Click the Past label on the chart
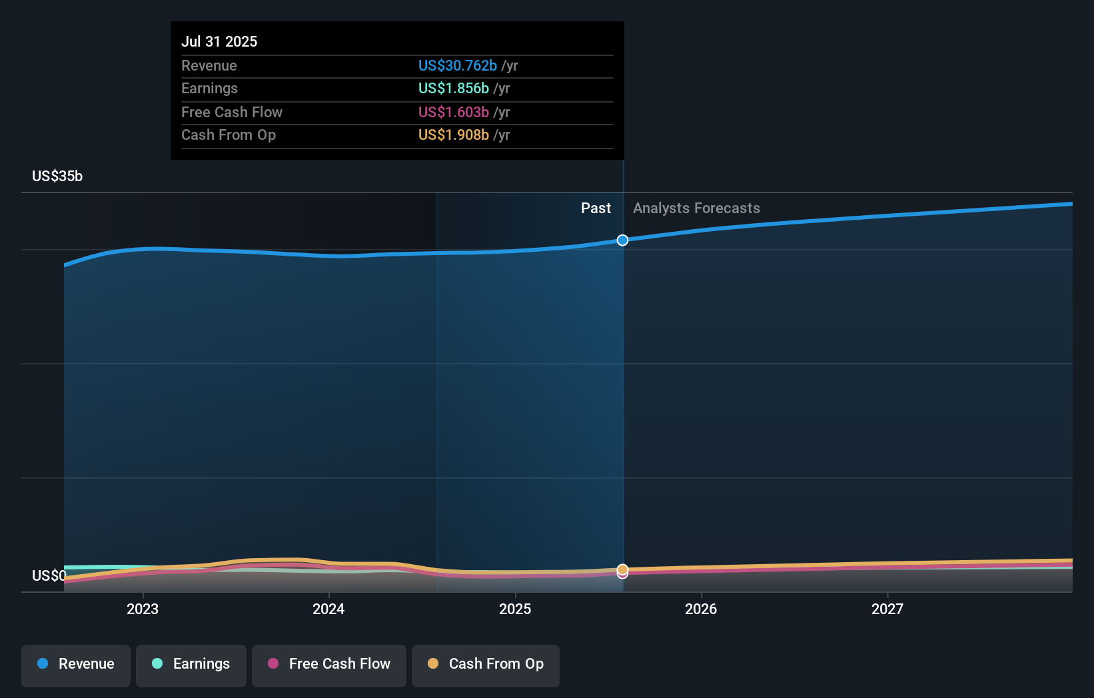Viewport: 1094px width, 698px height. tap(596, 208)
